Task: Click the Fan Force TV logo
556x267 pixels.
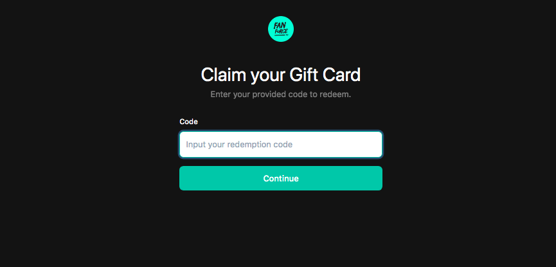Action: (x=280, y=29)
